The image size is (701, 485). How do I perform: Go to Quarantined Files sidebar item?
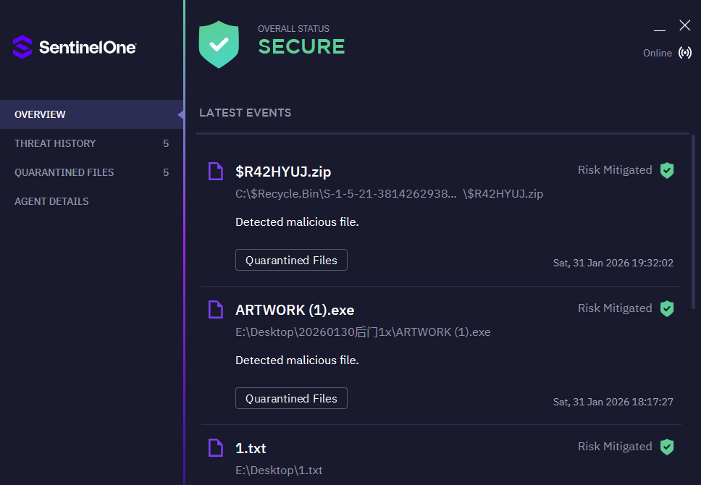(x=64, y=172)
